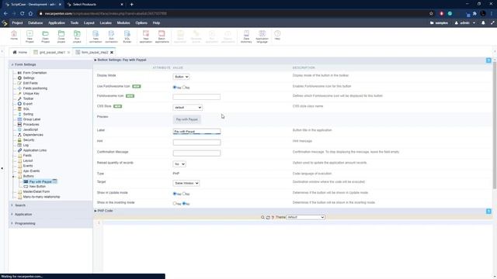497x279 pixels.
Task: Click the New connection toolbar icon
Action: [x=96, y=36]
